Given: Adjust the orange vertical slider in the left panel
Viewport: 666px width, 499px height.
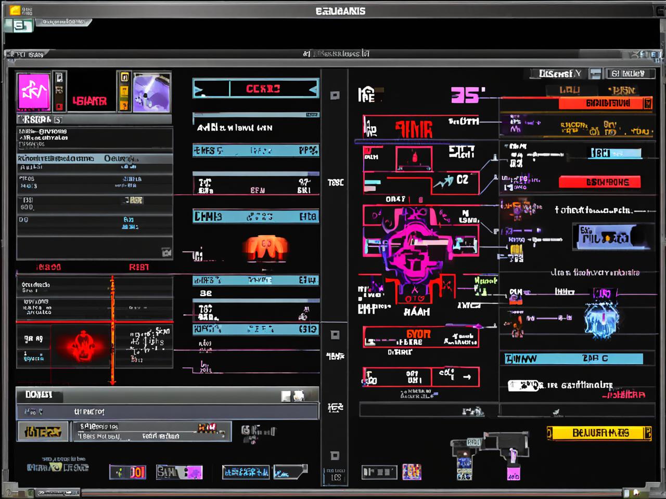Looking at the screenshot, I should 112,330.
